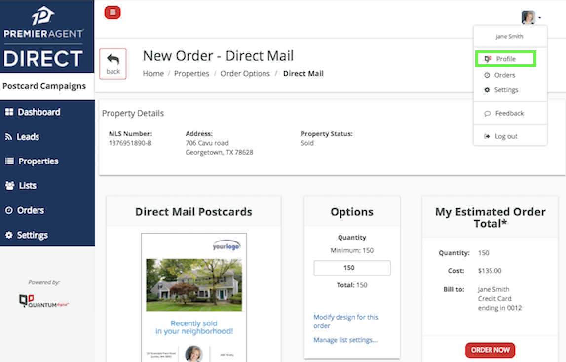Image resolution: width=566 pixels, height=362 pixels.
Task: Click Feedback in the user menu
Action: coord(509,114)
